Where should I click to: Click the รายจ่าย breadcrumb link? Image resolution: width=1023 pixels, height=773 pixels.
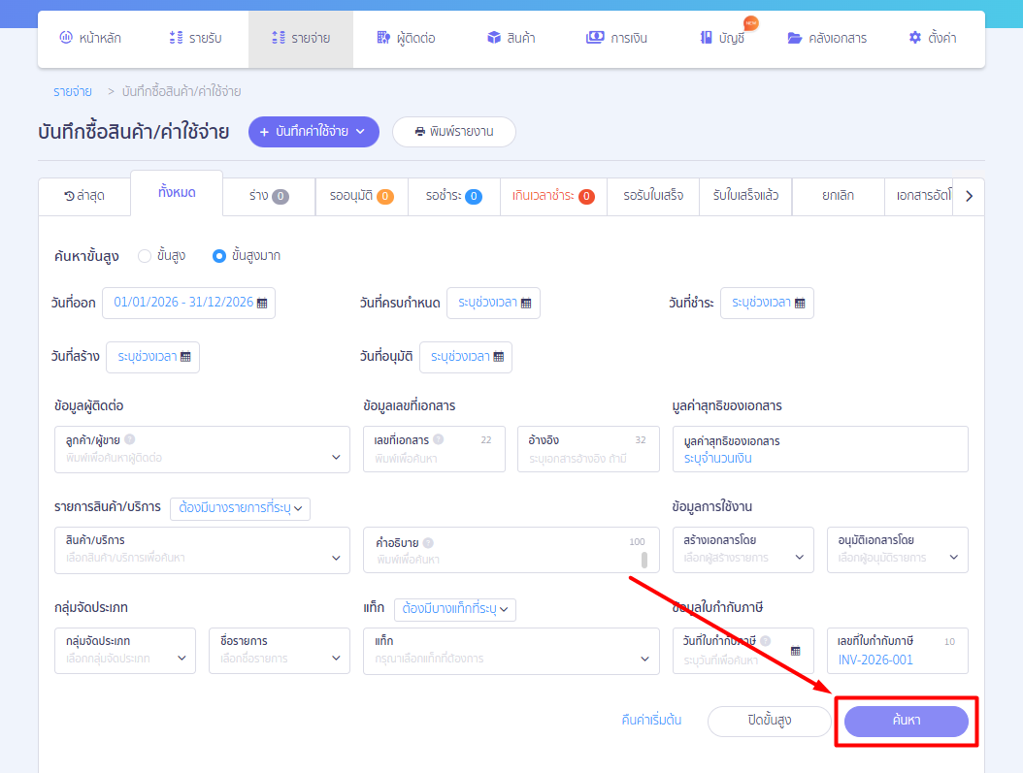coord(73,92)
